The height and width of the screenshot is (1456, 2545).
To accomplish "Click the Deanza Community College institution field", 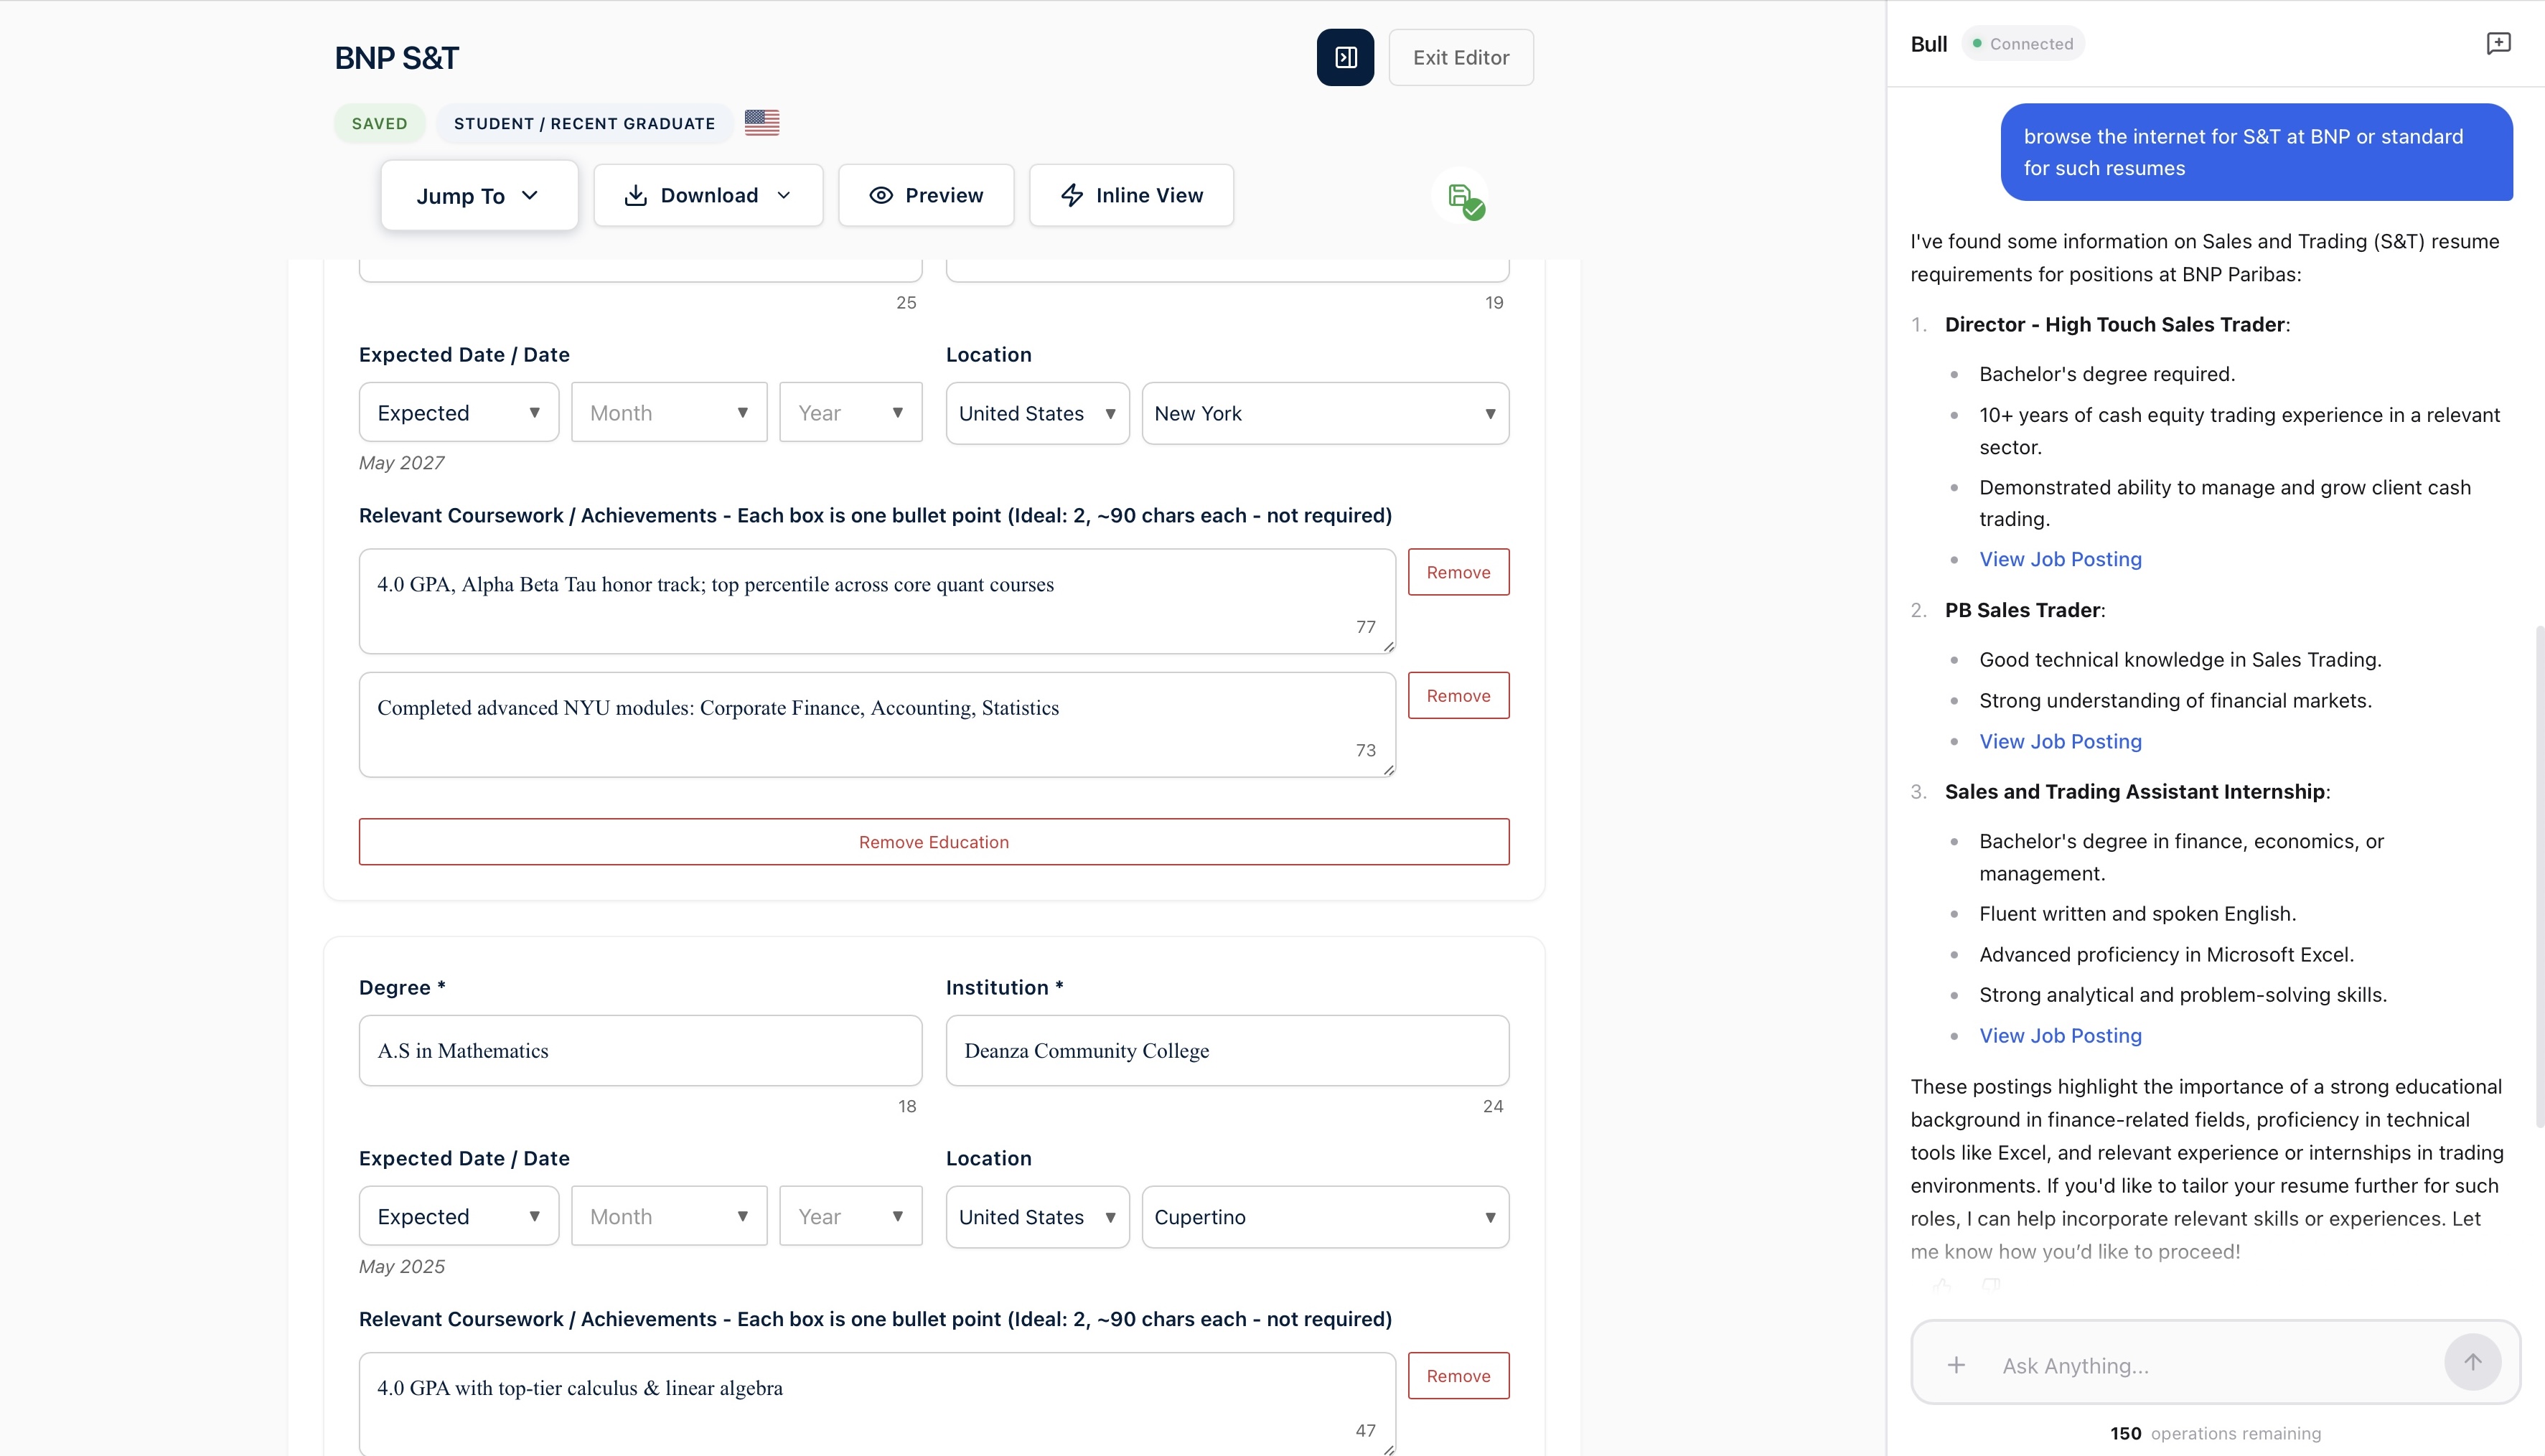I will (1226, 1050).
